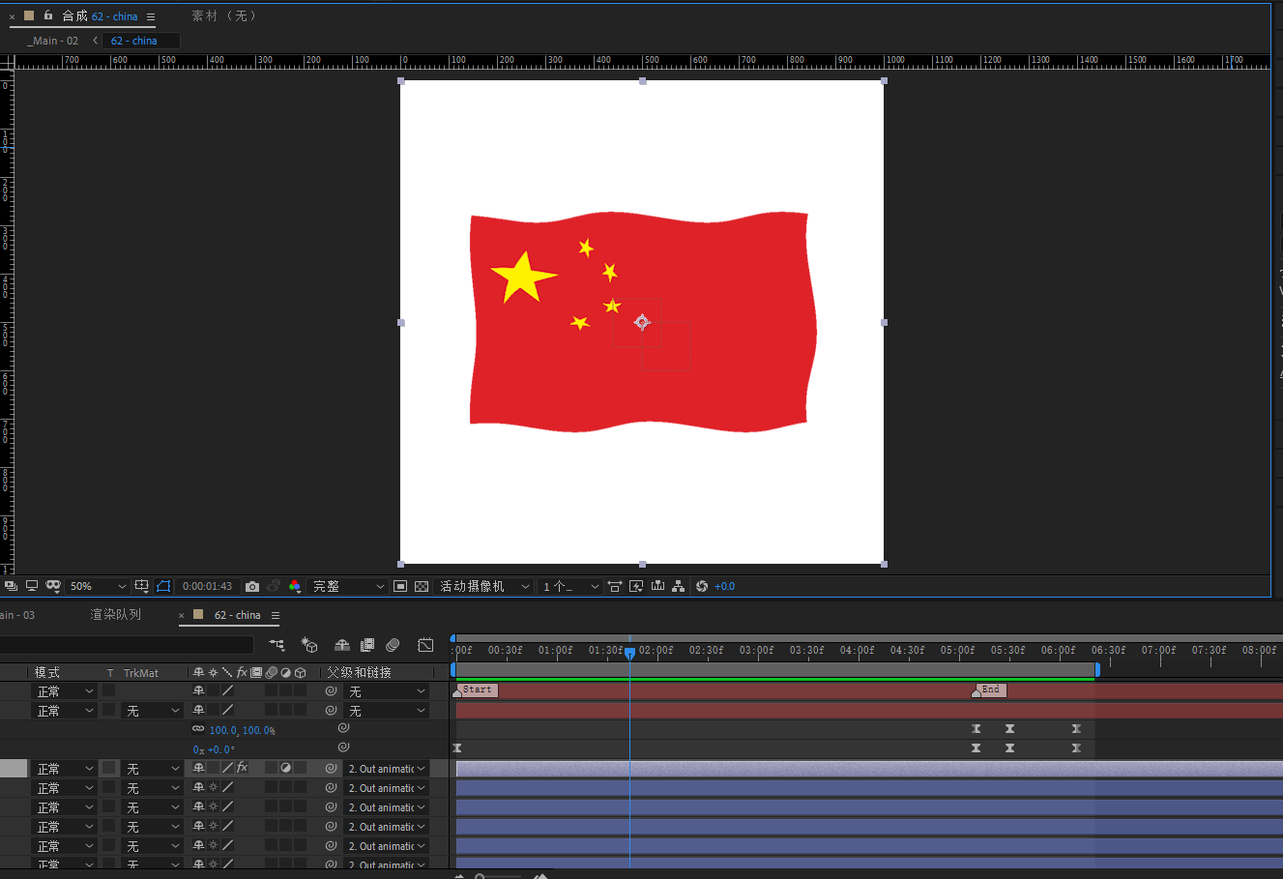Open the grid and guide options icon

click(x=142, y=586)
